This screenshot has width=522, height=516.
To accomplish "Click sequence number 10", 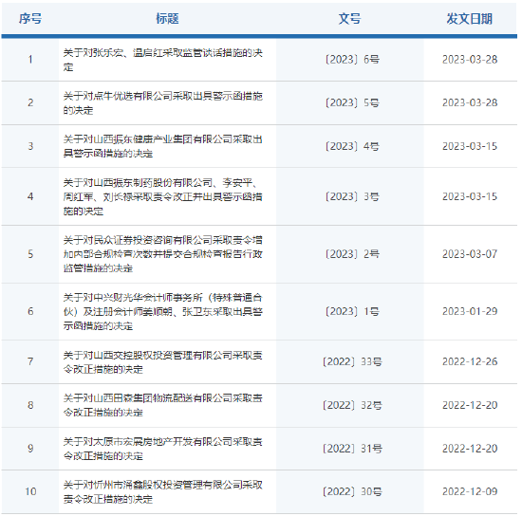I will point(30,491).
